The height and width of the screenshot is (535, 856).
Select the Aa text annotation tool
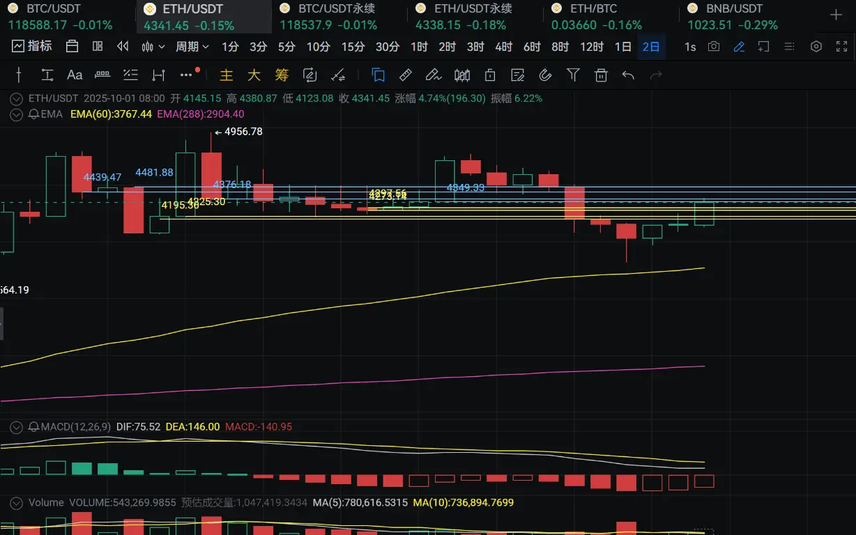(x=75, y=75)
